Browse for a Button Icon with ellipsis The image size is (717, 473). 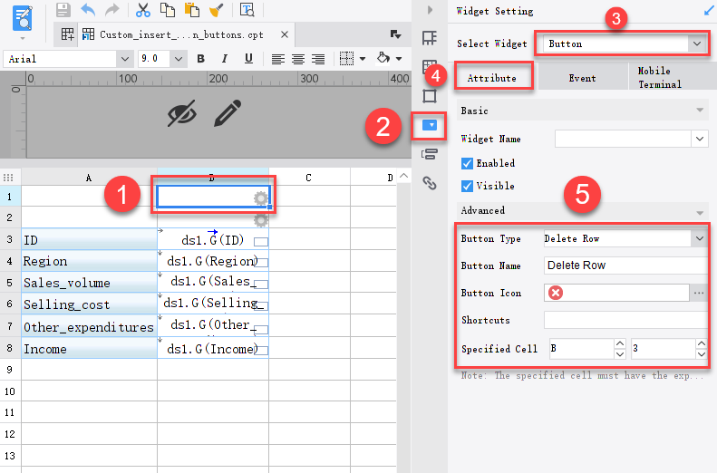(699, 293)
